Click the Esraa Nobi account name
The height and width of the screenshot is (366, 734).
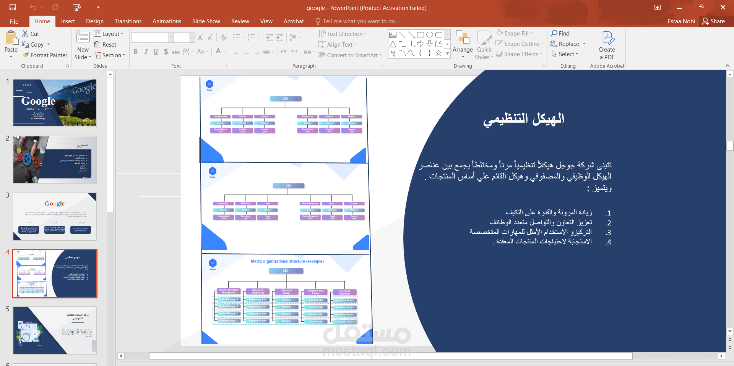pos(681,21)
